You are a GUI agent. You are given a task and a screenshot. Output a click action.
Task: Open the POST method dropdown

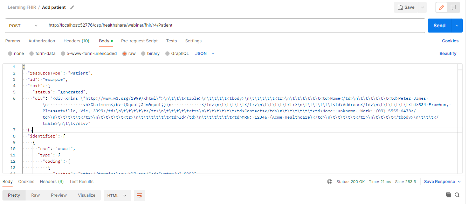[x=24, y=26]
